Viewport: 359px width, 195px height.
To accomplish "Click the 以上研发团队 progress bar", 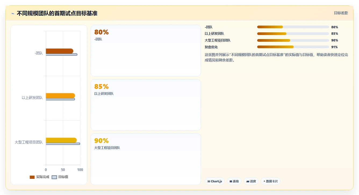I will [293, 34].
